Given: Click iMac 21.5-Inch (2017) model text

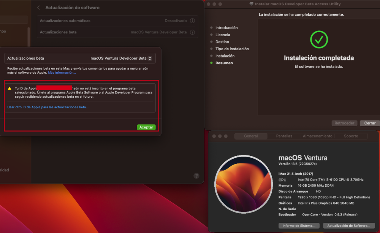Looking at the screenshot, I should click(x=296, y=174).
